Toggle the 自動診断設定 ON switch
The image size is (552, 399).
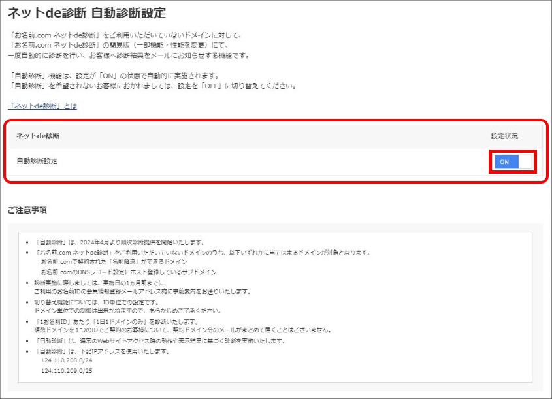pyautogui.click(x=513, y=162)
